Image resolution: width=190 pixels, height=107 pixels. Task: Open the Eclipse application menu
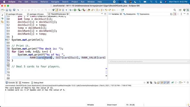coord(12,2)
